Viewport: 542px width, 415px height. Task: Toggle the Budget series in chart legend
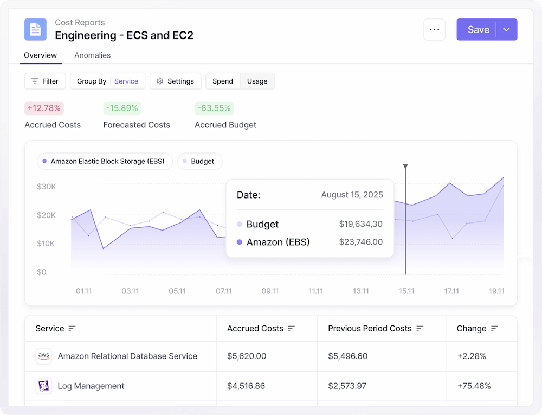click(x=199, y=161)
